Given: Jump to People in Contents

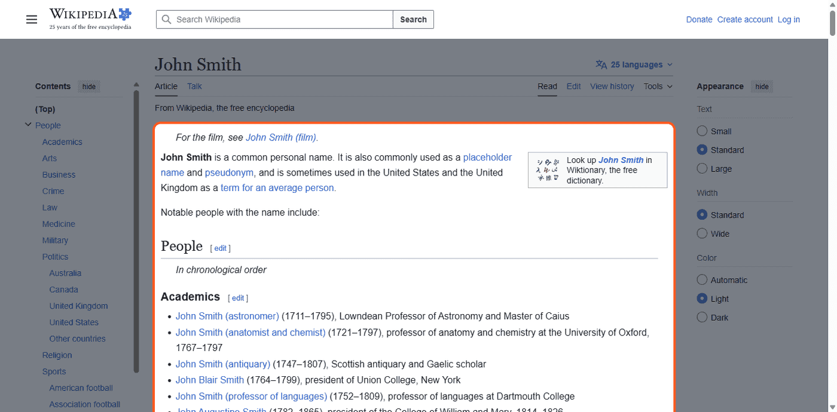Looking at the screenshot, I should (x=48, y=125).
